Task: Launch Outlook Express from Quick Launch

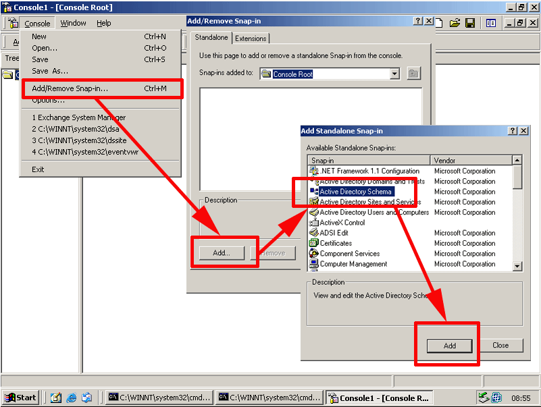Action: point(86,398)
